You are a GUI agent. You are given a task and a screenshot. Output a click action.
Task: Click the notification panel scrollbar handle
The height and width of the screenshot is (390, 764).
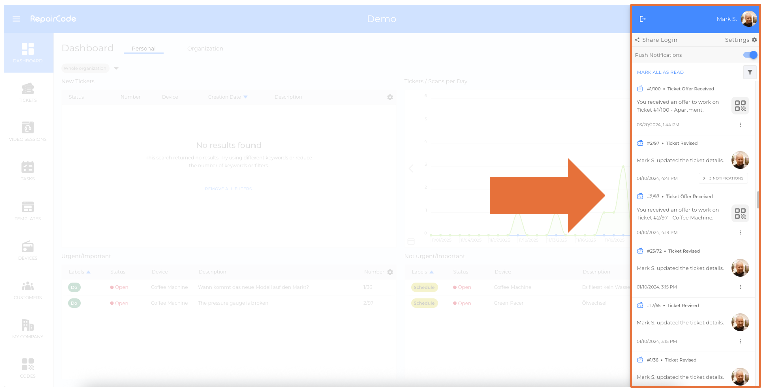(758, 200)
